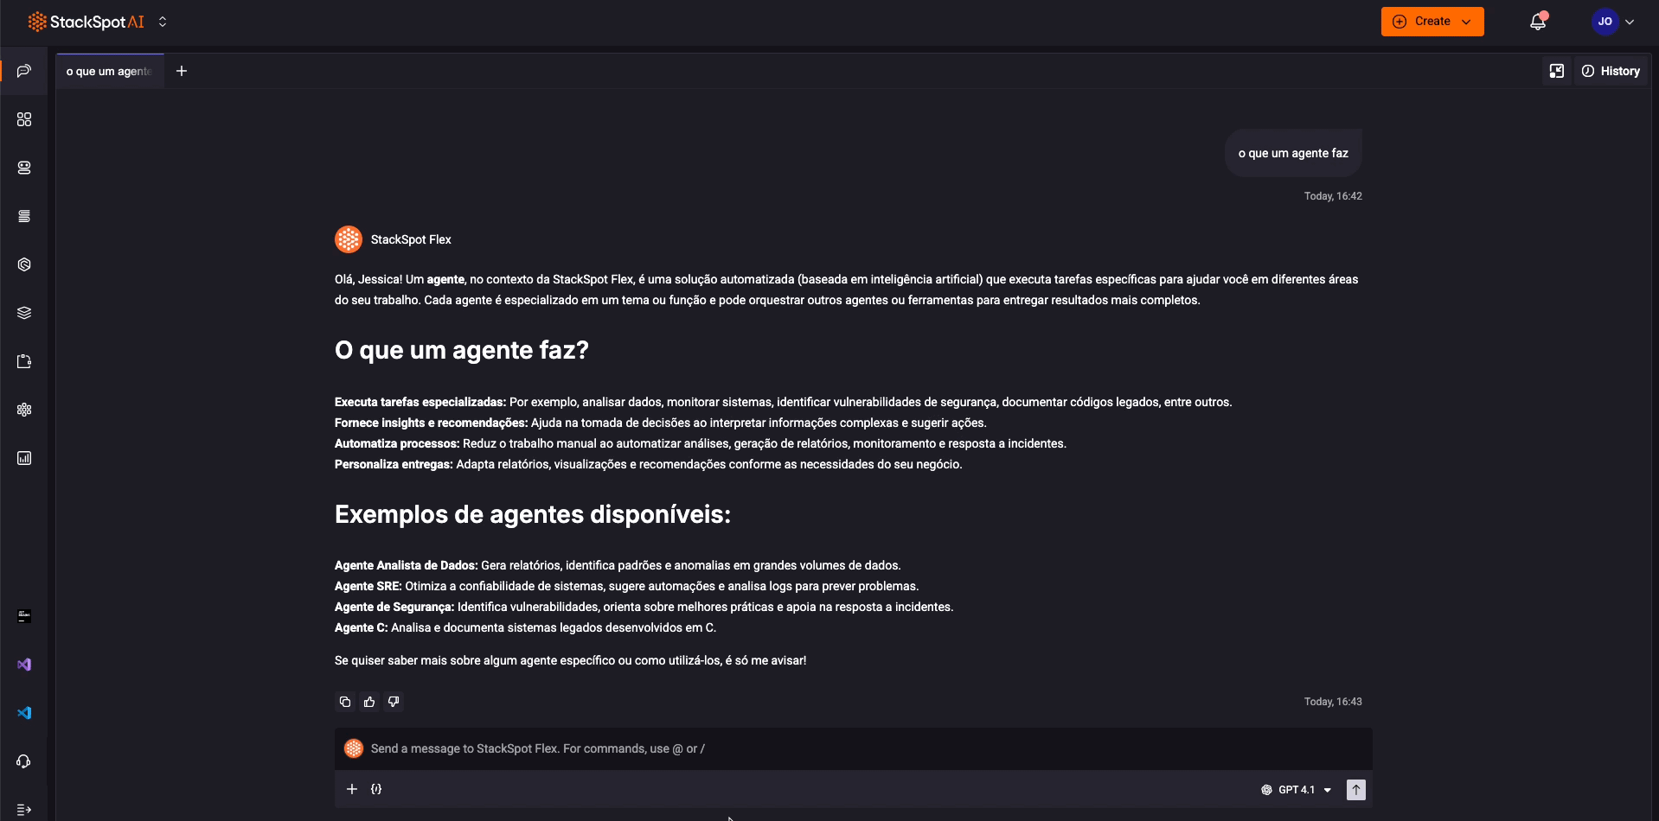The height and width of the screenshot is (821, 1659).
Task: Expand the Create button dropdown
Action: (1466, 22)
